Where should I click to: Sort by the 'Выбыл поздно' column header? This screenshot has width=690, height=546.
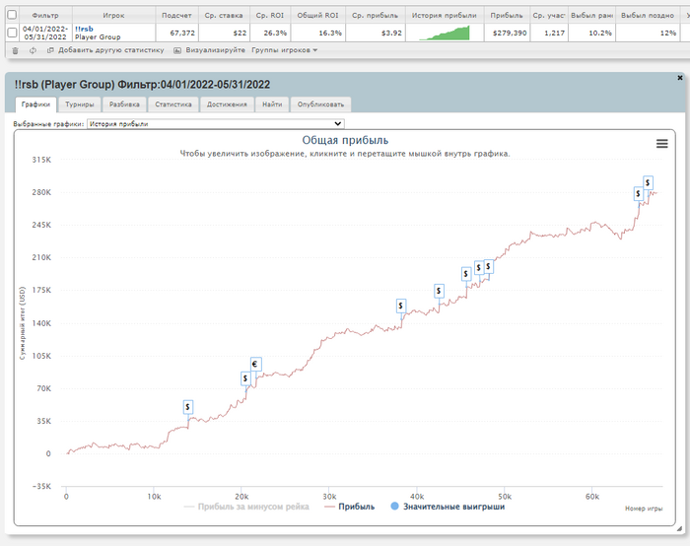click(648, 16)
